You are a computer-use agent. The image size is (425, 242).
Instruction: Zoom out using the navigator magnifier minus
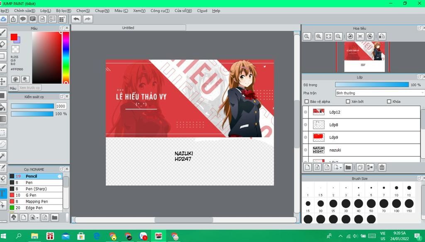tap(338, 36)
